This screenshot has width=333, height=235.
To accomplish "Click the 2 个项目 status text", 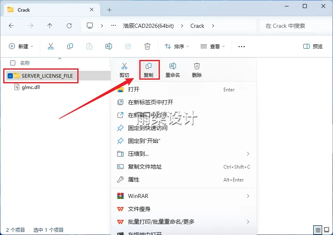I will (x=16, y=230).
